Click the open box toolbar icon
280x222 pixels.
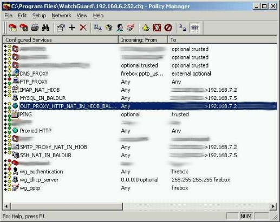(x=109, y=28)
